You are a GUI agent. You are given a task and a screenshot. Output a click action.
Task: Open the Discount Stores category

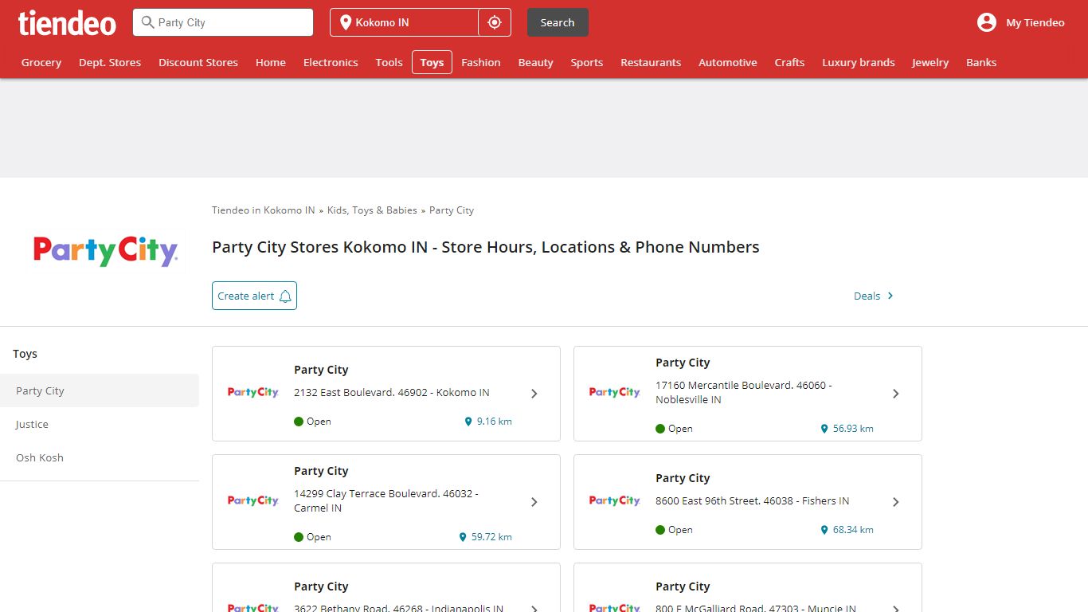[198, 62]
